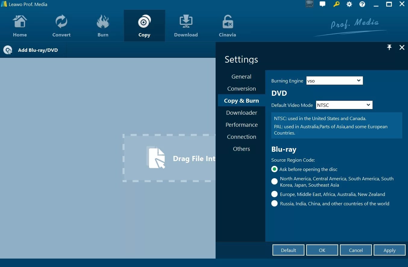Choose the North America region code option

click(274, 181)
